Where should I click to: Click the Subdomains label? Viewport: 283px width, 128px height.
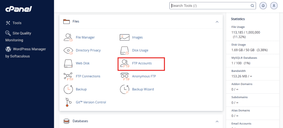coord(240,97)
